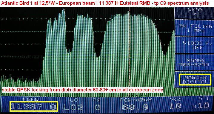Open the BW FILTER 1 MHz option

pos(194,28)
